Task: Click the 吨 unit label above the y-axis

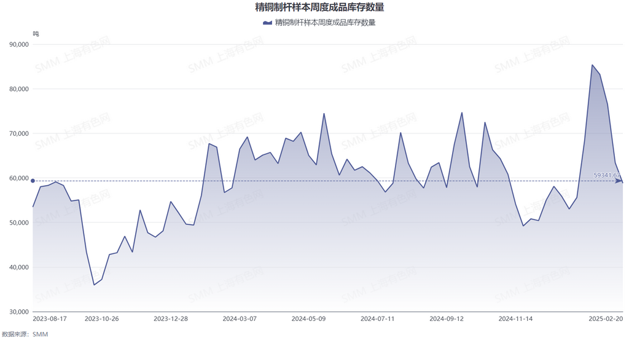Action: tap(36, 34)
